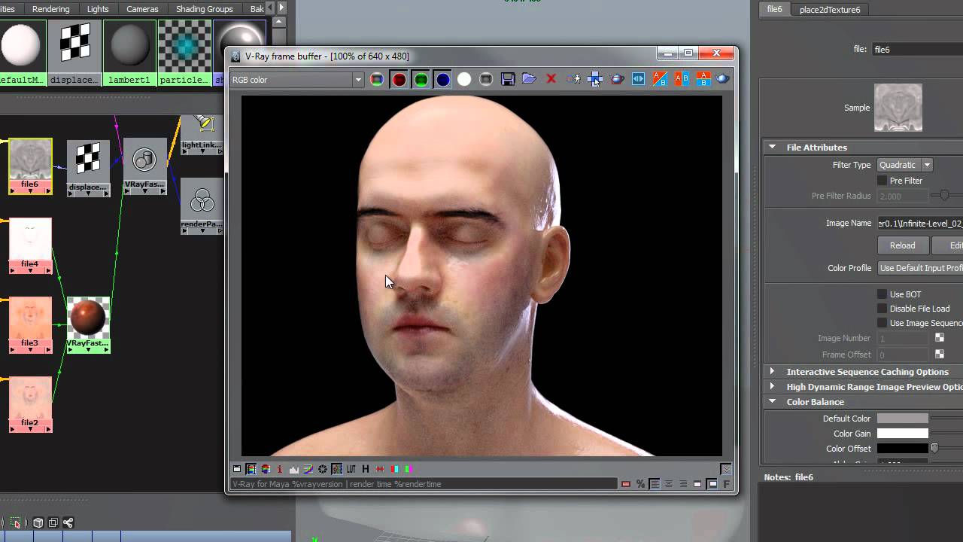The width and height of the screenshot is (963, 542).
Task: Toggle the LUT button
Action: (x=351, y=469)
